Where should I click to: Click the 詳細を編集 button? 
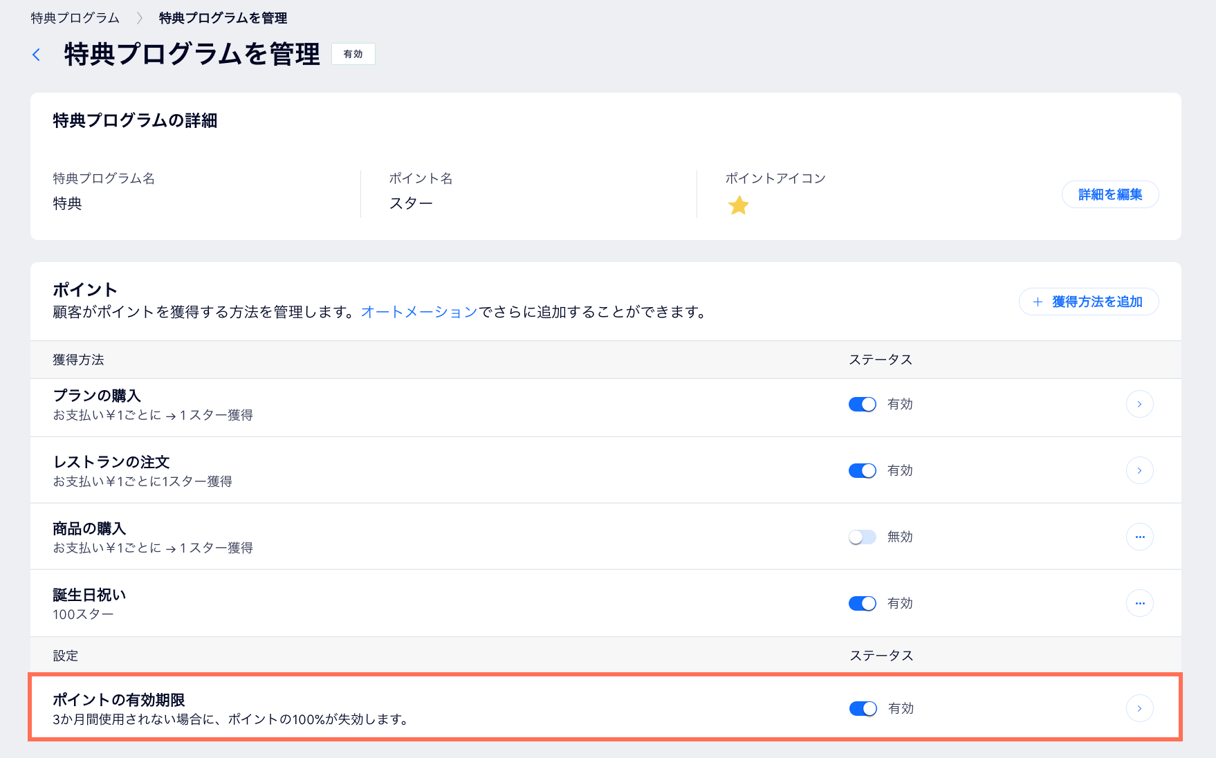[x=1109, y=194]
